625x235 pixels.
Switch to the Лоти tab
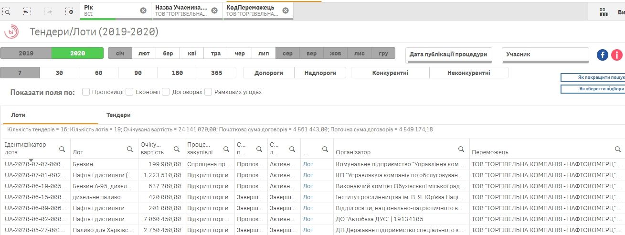18,115
